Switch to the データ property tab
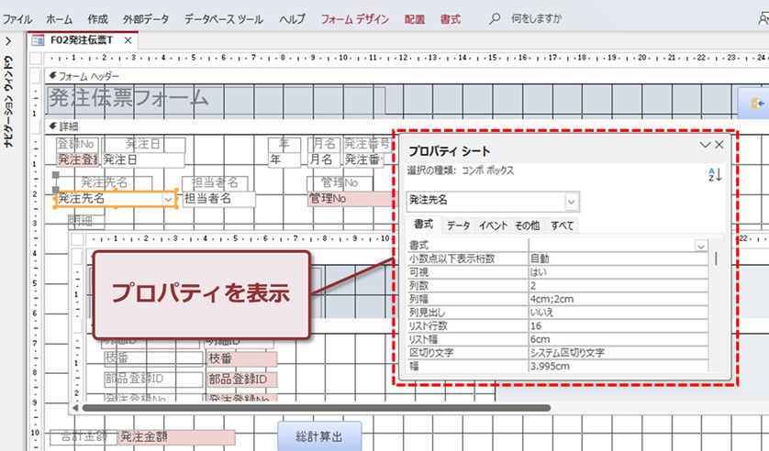This screenshot has height=451, width=769. point(458,225)
